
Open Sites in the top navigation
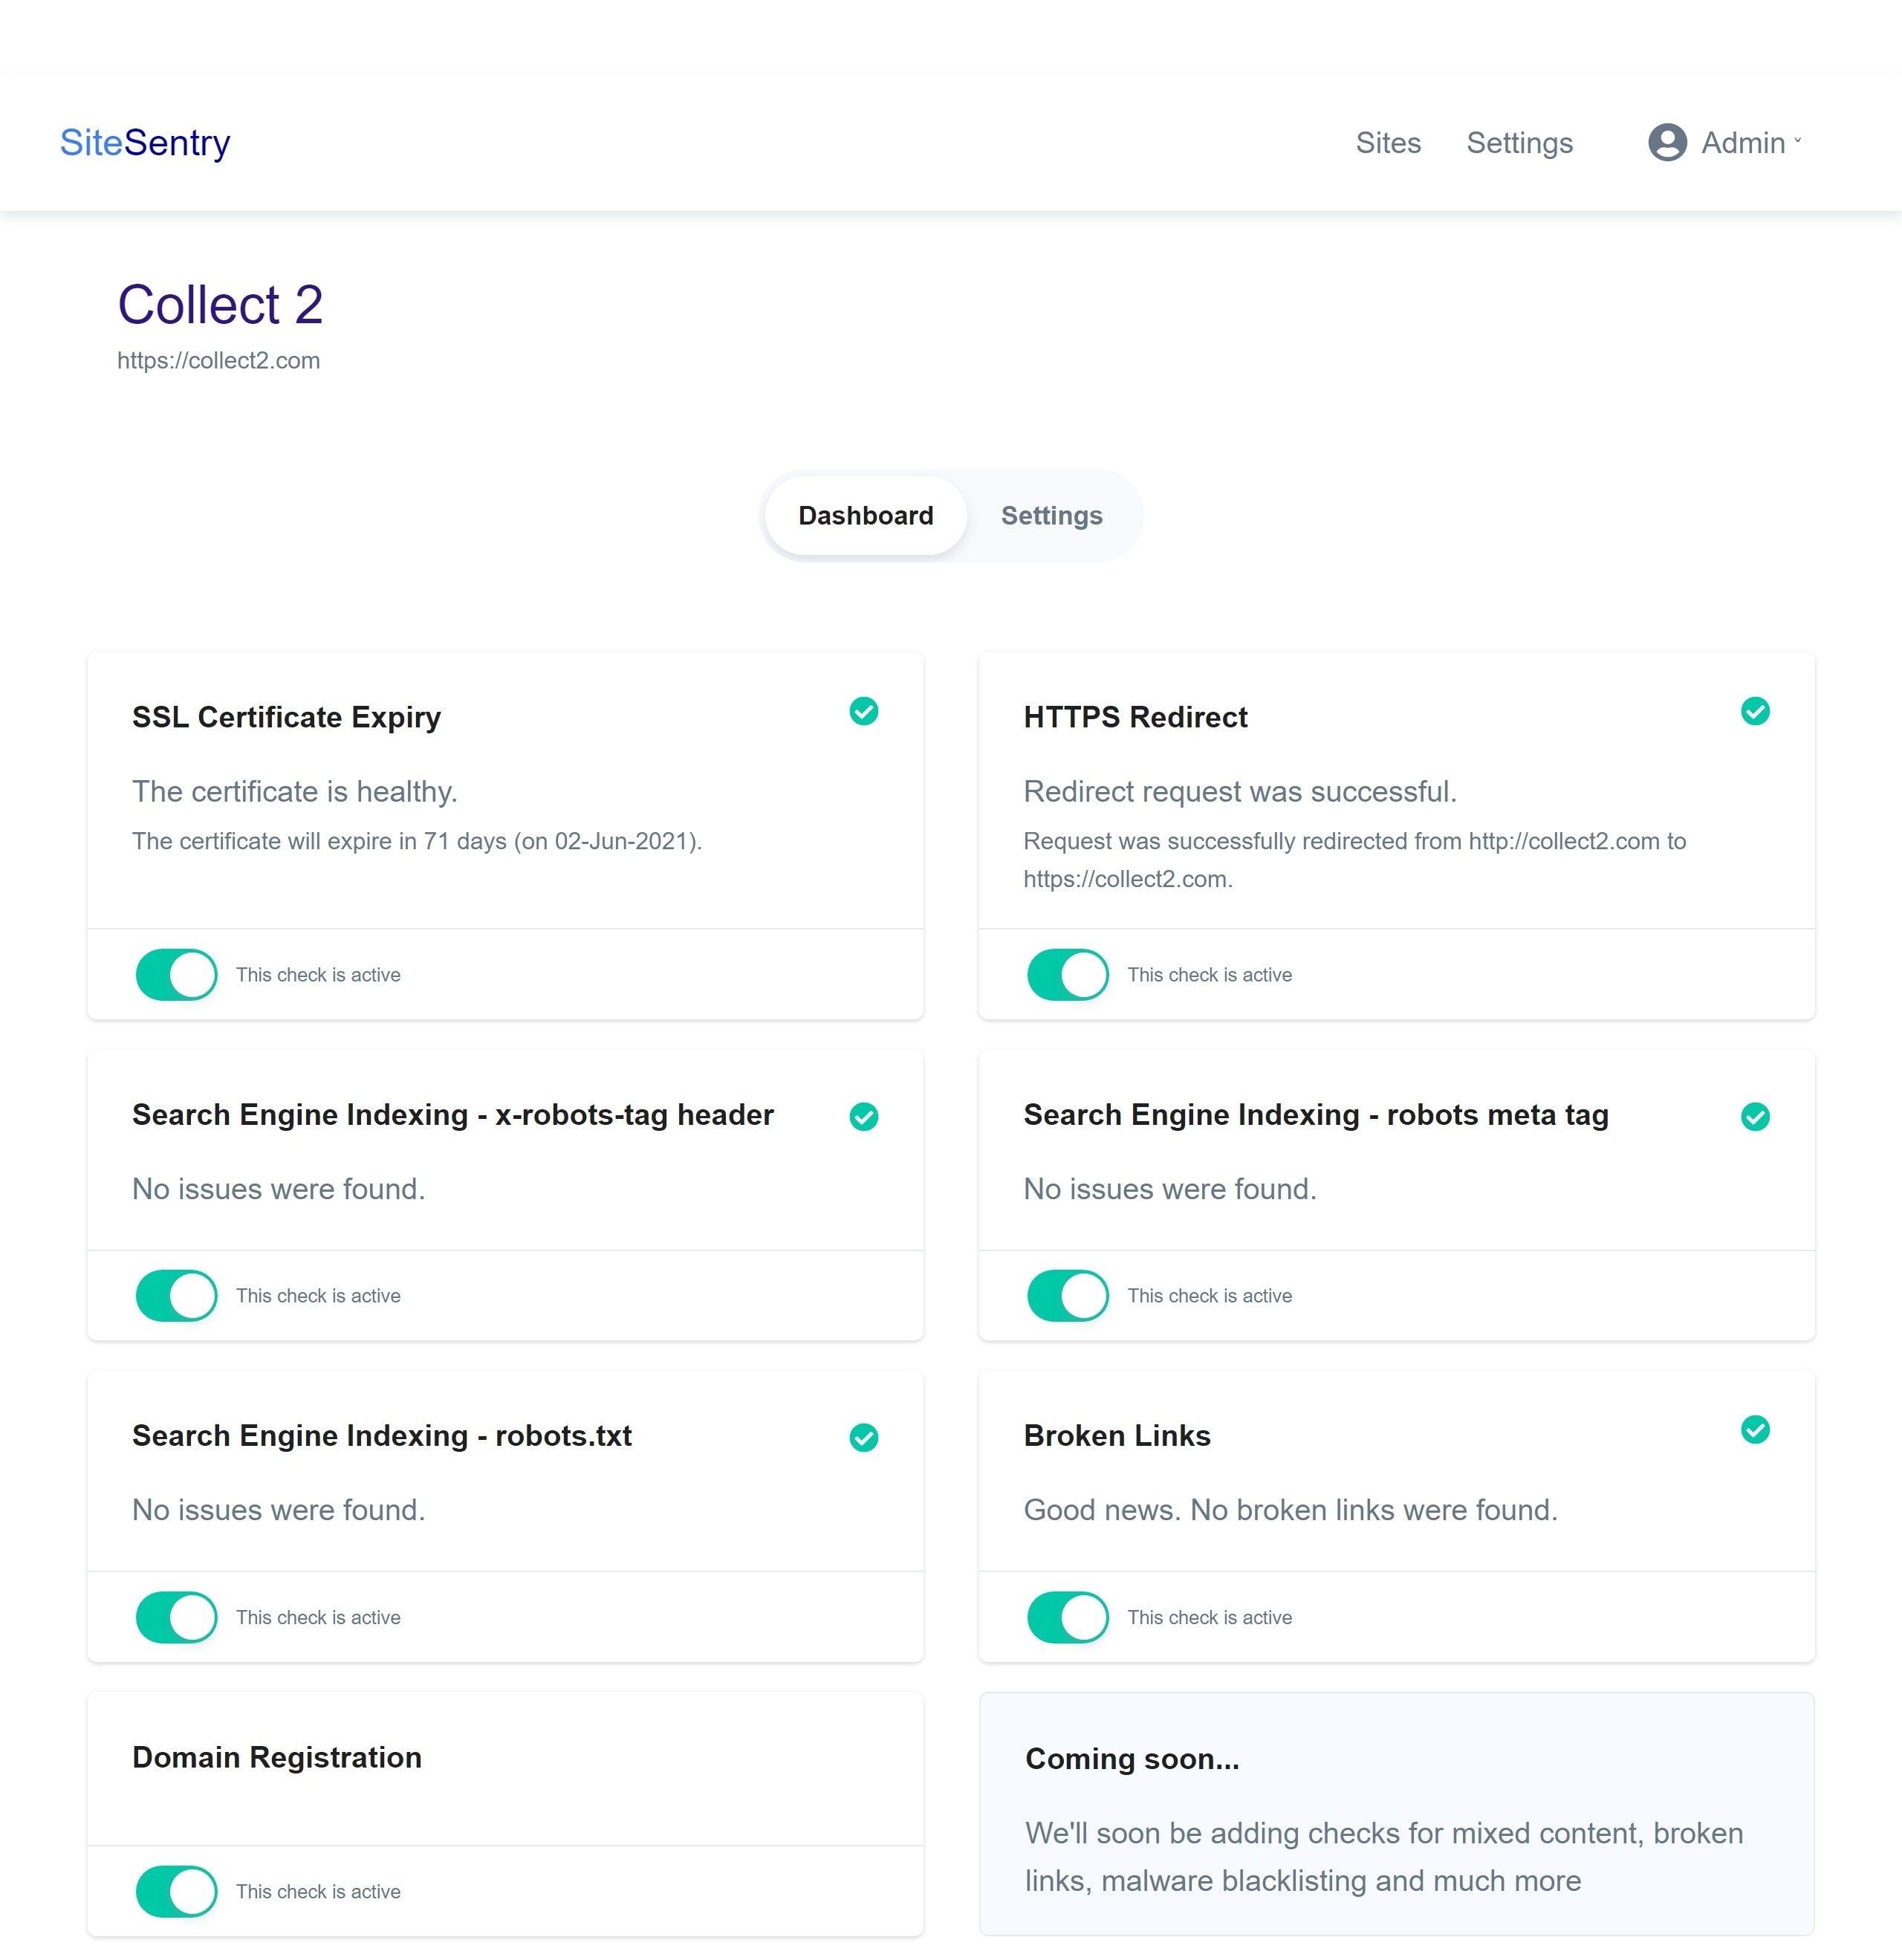click(x=1387, y=142)
